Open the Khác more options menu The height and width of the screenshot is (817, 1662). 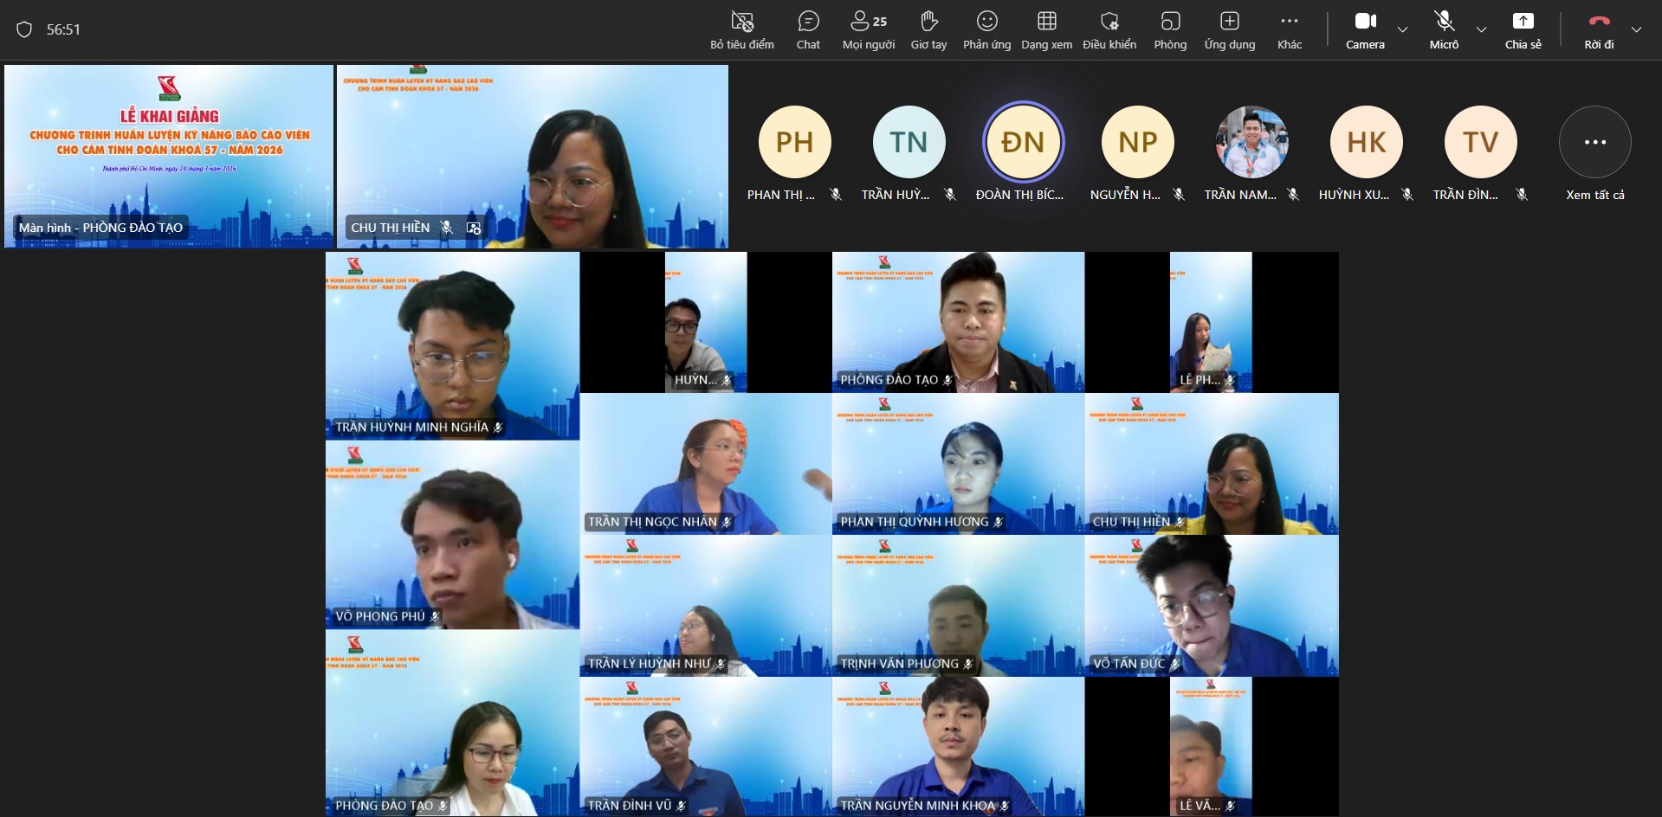tap(1289, 29)
